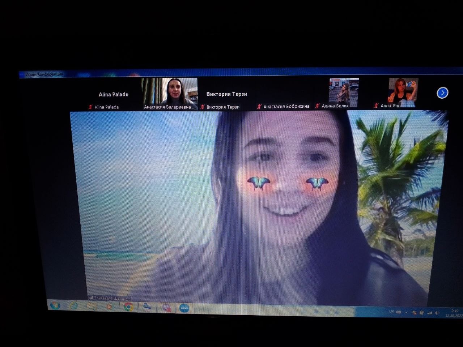Image resolution: width=463 pixels, height=347 pixels.
Task: Open Windows Explorer folder in taskbar
Action: (x=92, y=307)
